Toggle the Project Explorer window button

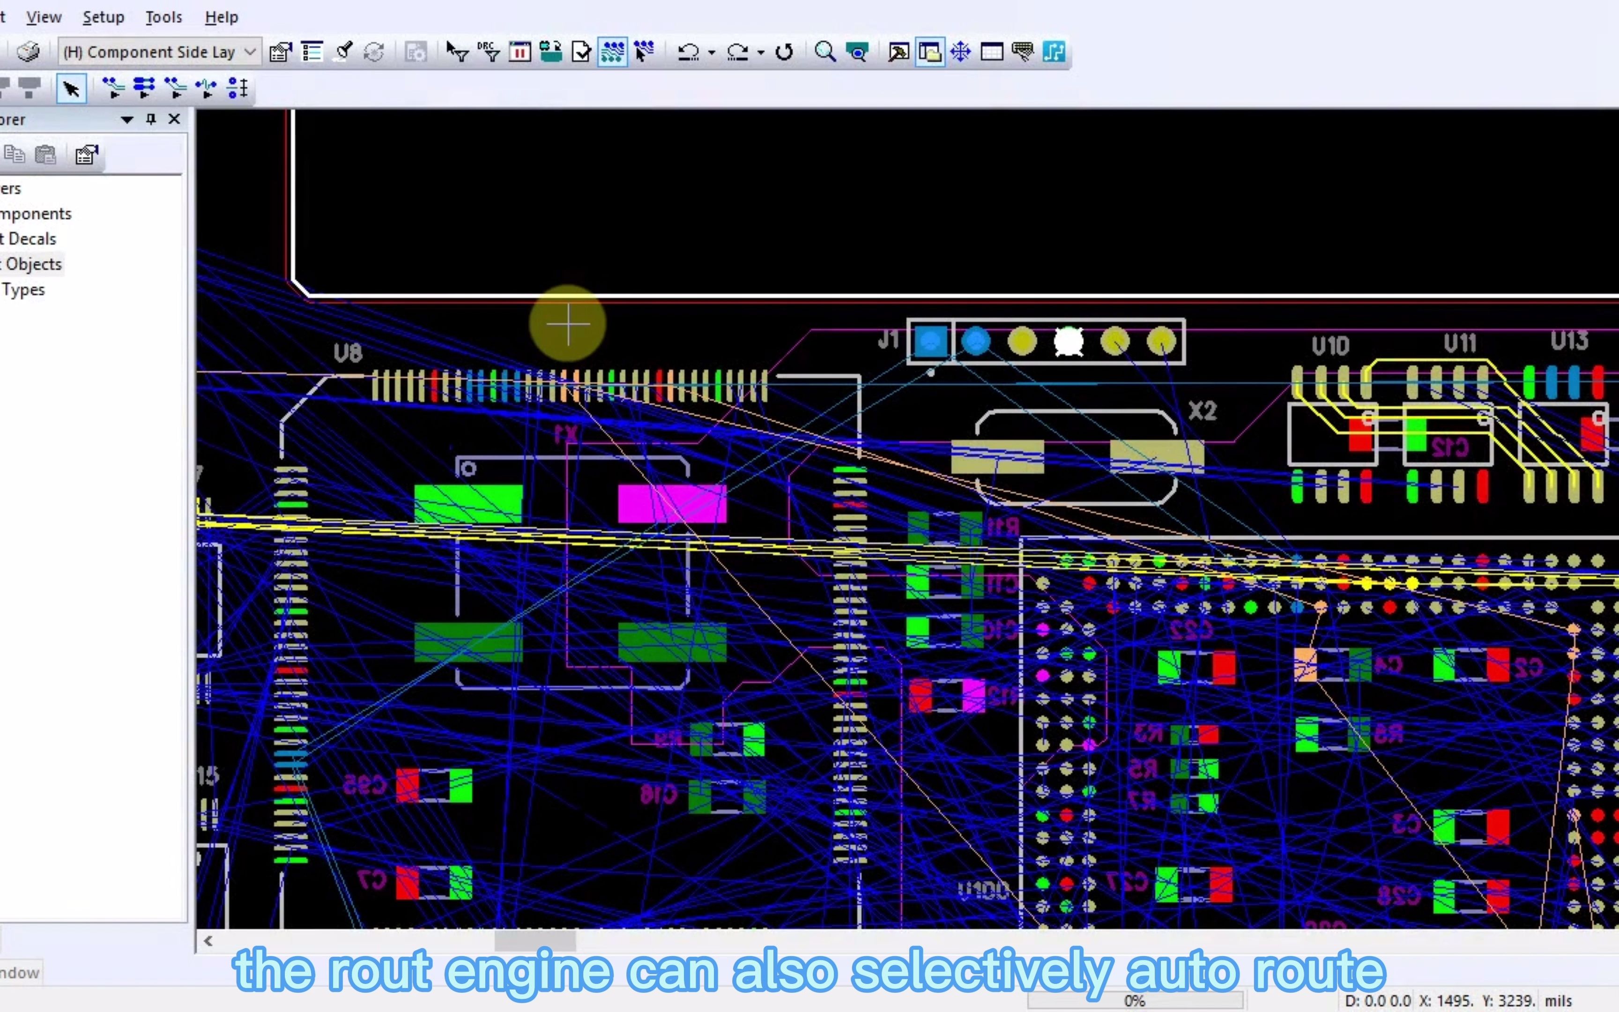[x=930, y=52]
